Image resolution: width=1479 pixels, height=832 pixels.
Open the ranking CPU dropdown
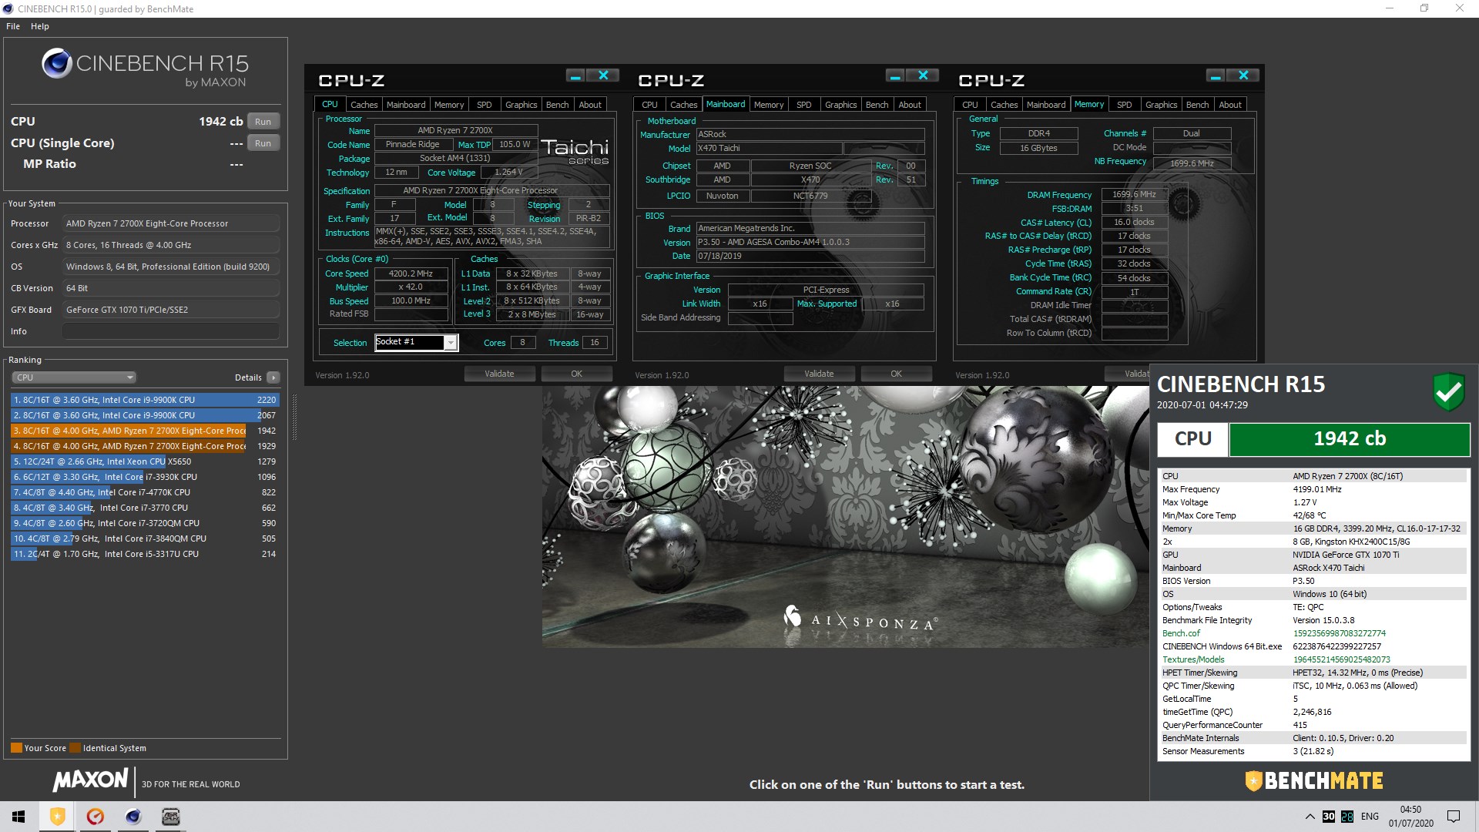coord(74,377)
